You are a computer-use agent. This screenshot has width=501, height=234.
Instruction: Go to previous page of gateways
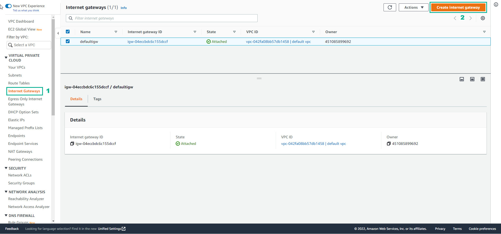coord(455,18)
